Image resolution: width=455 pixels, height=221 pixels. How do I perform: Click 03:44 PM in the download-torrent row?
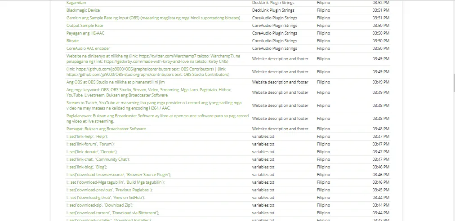point(381,213)
